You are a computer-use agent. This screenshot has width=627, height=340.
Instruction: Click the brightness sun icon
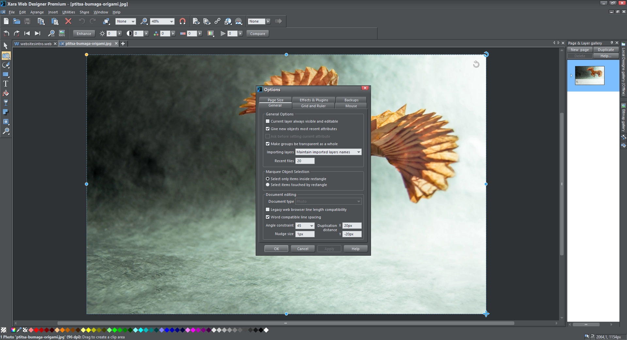tap(103, 33)
